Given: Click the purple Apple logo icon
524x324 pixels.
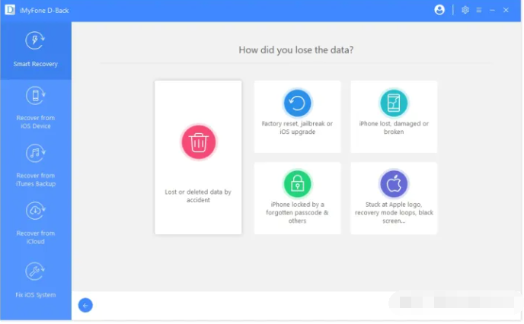Looking at the screenshot, I should click(x=394, y=184).
